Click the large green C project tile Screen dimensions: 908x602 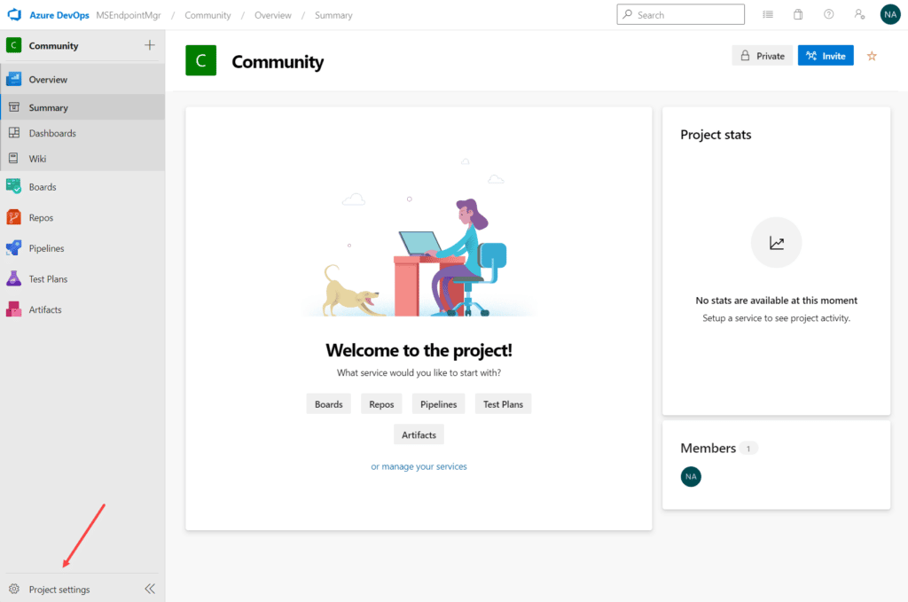point(201,60)
